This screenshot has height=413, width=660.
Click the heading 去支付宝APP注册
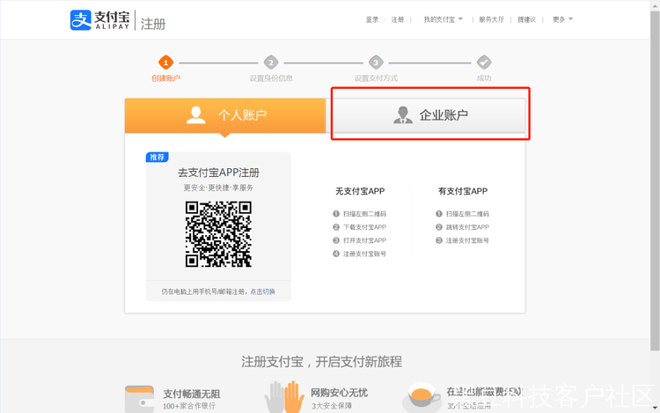pyautogui.click(x=218, y=173)
